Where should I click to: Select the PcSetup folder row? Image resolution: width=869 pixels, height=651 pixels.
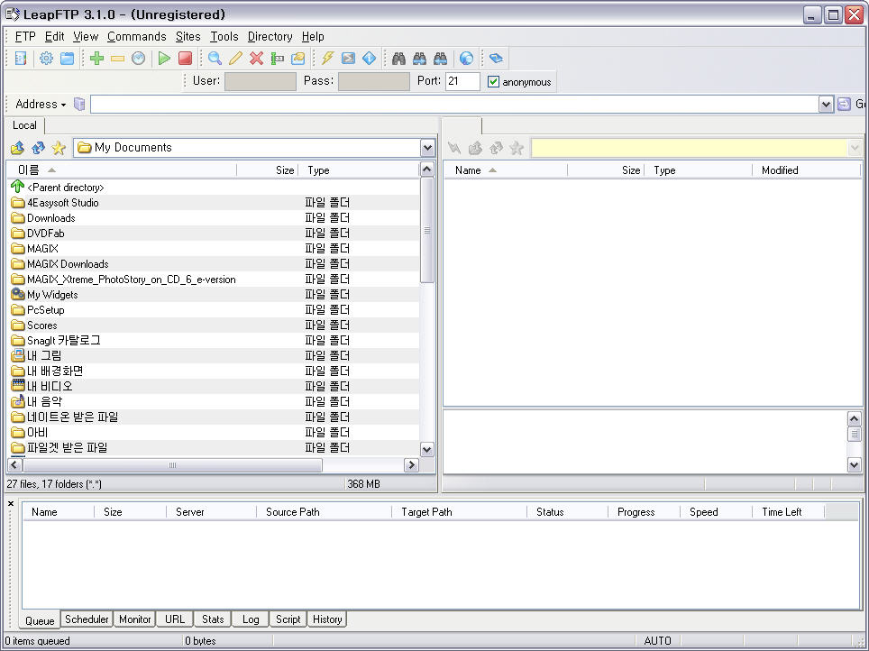(x=214, y=310)
